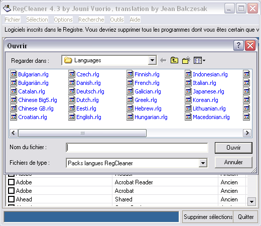The image size is (261, 226).
Task: Click the Japanese.rlg file name
Action: [208, 91]
